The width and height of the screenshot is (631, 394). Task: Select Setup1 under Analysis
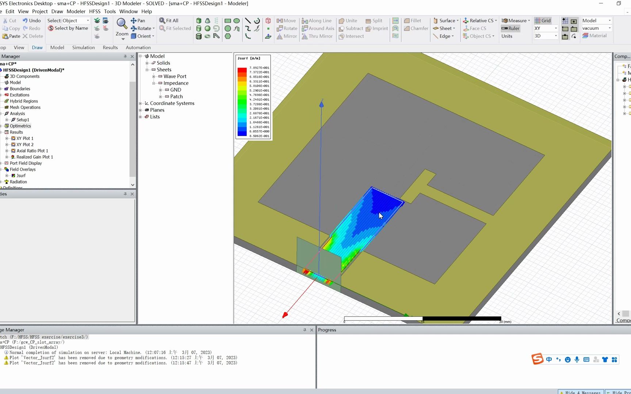pyautogui.click(x=23, y=120)
